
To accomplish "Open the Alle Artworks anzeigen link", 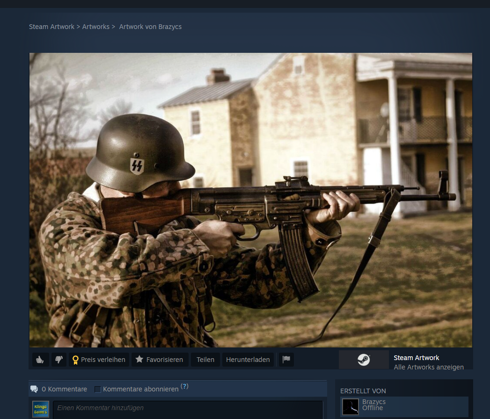I will (429, 367).
